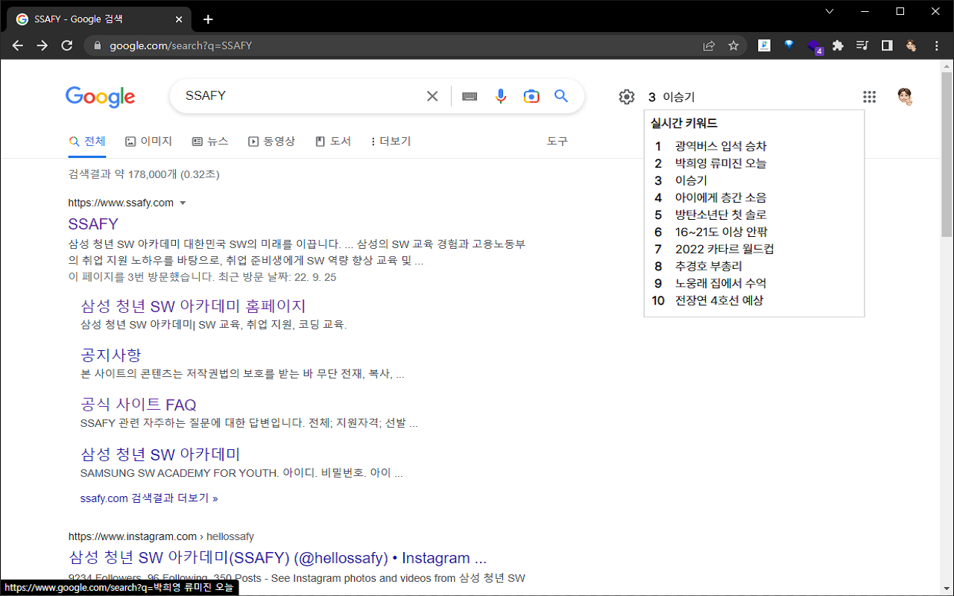Open the 공지사항 sitelink
The width and height of the screenshot is (954, 596).
[x=111, y=355]
